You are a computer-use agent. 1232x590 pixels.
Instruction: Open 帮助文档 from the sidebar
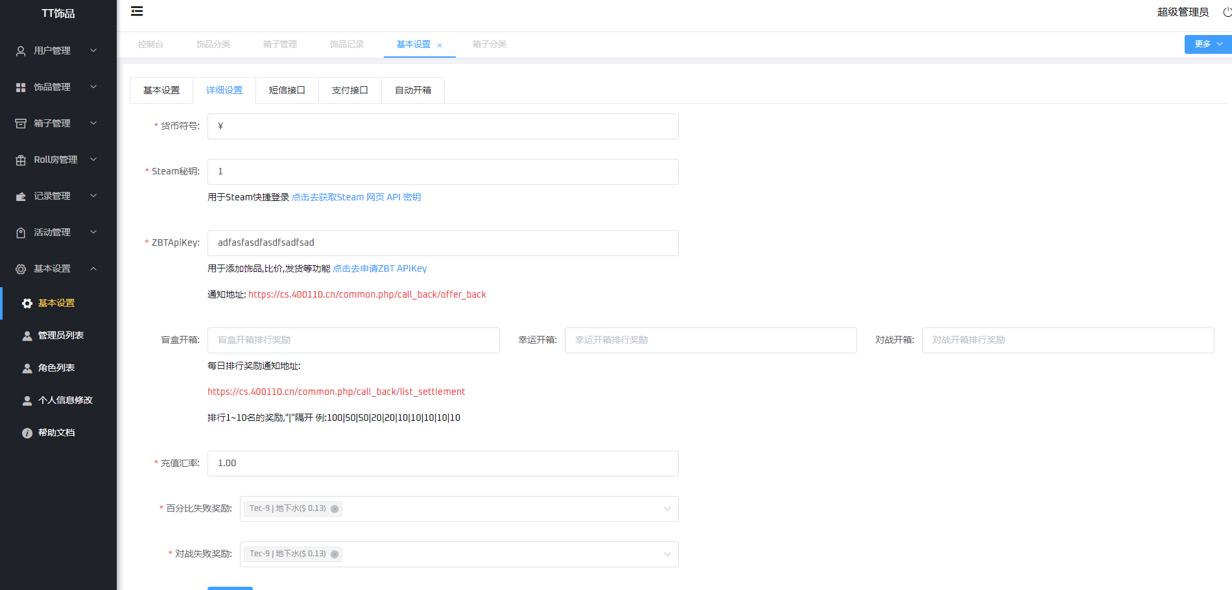56,432
